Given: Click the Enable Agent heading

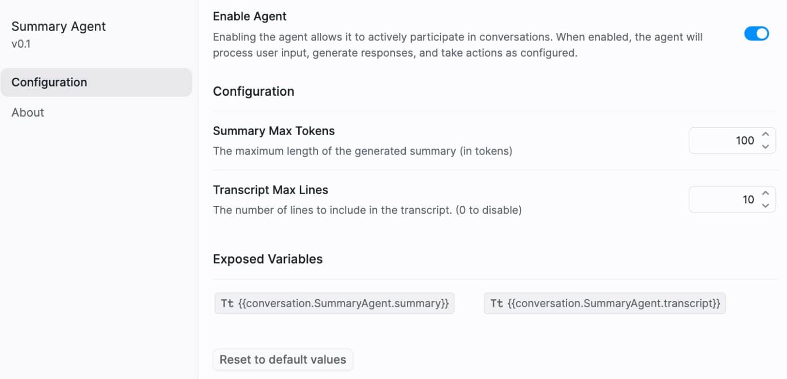Looking at the screenshot, I should click(x=250, y=16).
